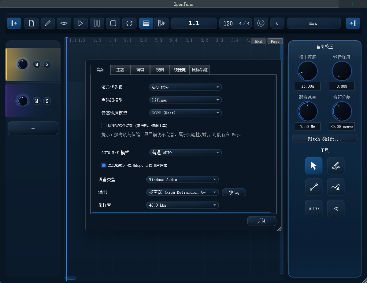367x283 pixels.
Task: Switch to the 音频 tab
Action: tap(100, 70)
